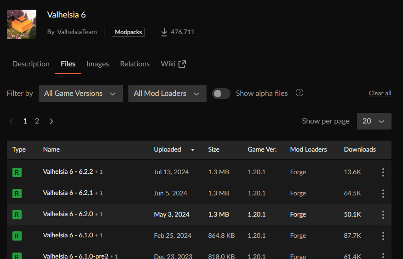Click the Clear all filters link
The width and height of the screenshot is (403, 259).
click(x=380, y=93)
